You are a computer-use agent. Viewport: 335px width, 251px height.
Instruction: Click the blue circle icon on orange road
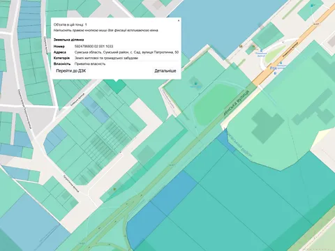coord(275,73)
